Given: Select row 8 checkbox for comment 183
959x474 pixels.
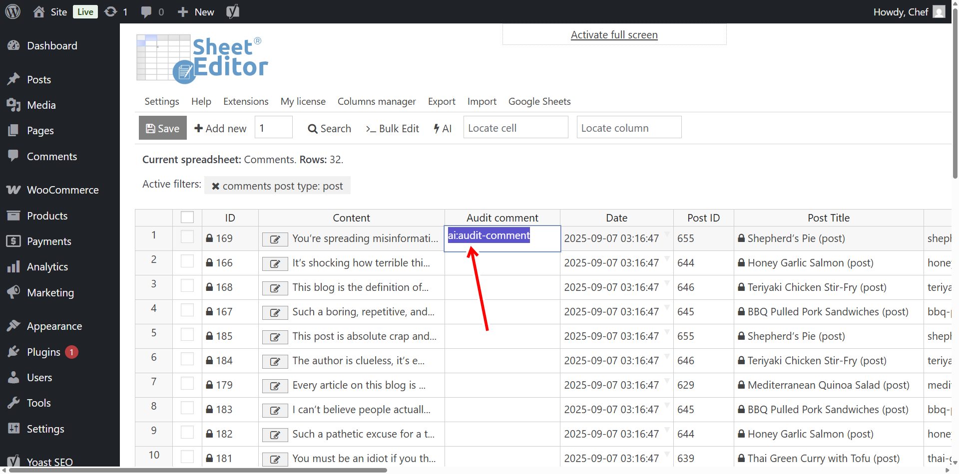Looking at the screenshot, I should coord(187,408).
